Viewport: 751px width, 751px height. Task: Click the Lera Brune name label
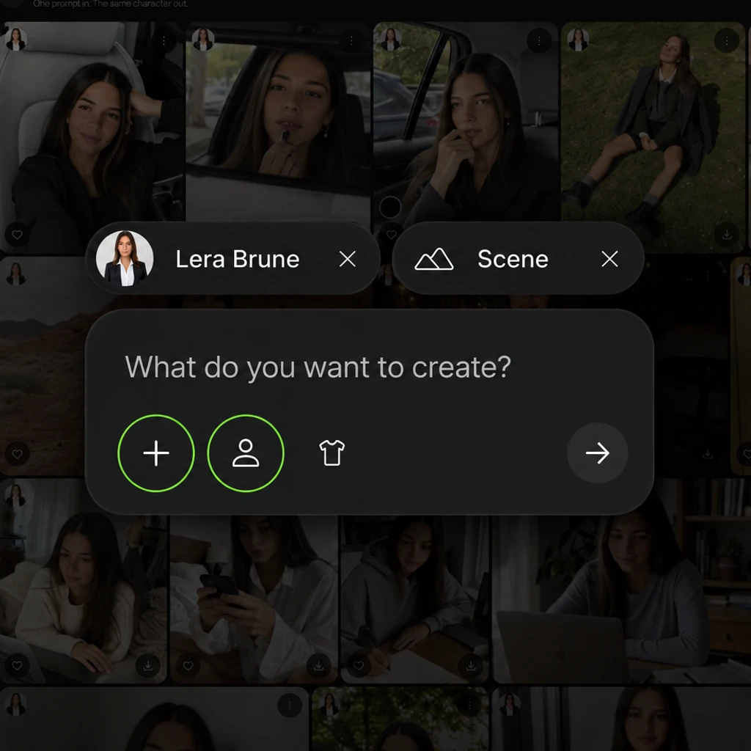[238, 259]
